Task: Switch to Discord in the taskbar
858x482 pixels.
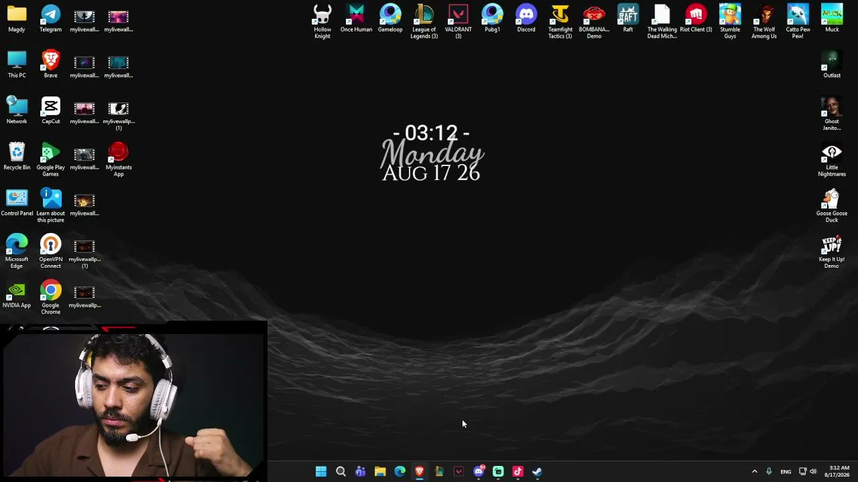Action: pos(479,471)
